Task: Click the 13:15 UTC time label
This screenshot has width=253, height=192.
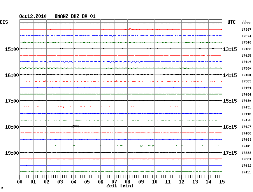Action: click(x=230, y=49)
